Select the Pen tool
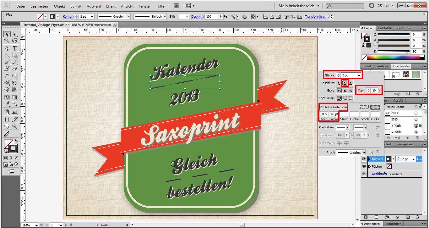Viewport: 429px width, 228px height. tap(7, 48)
